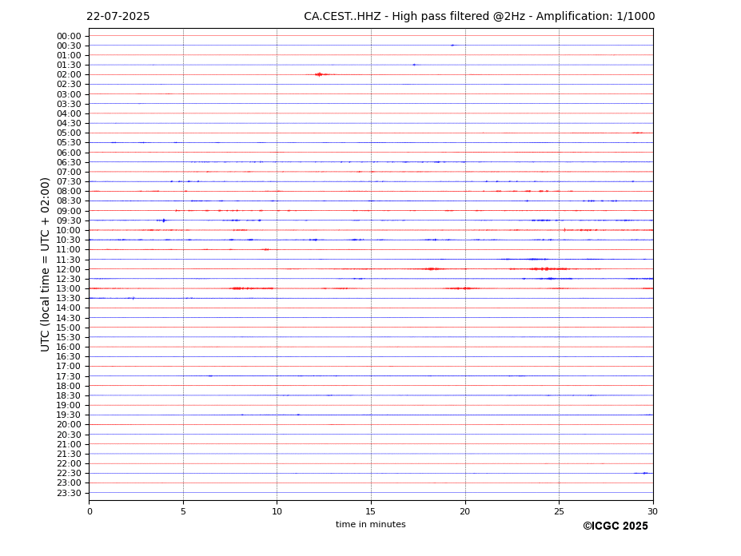Image resolution: width=741 pixels, height=556 pixels.
Task: Click the red burst on 12:00 trace near minute 18
Action: (x=432, y=268)
